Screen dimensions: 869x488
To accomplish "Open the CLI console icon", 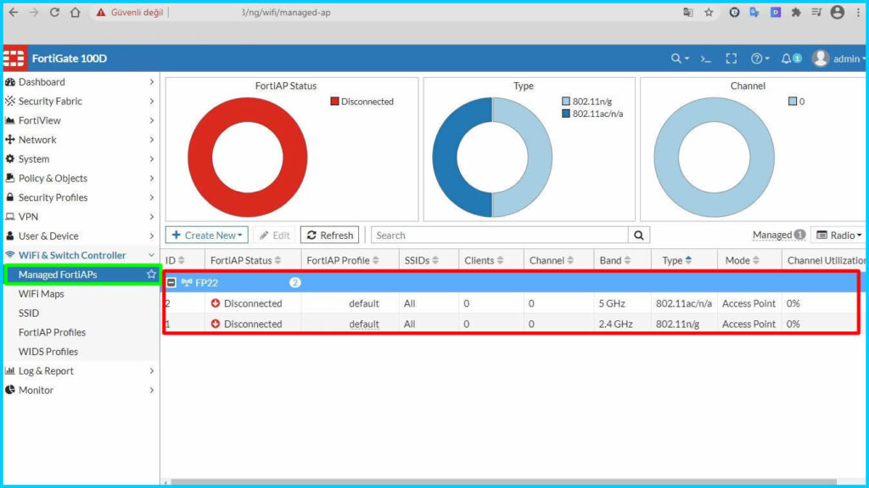I will (705, 58).
